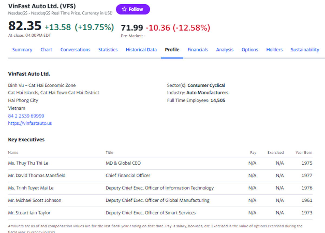Viewport: 325px width, 233px height.
Task: Open the Summary tab
Action: [x=22, y=50]
